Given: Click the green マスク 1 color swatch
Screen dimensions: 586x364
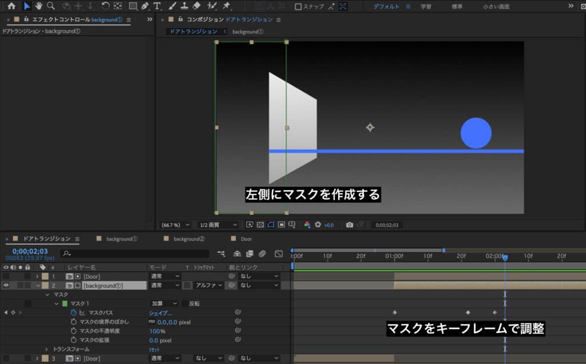Looking at the screenshot, I should point(65,303).
